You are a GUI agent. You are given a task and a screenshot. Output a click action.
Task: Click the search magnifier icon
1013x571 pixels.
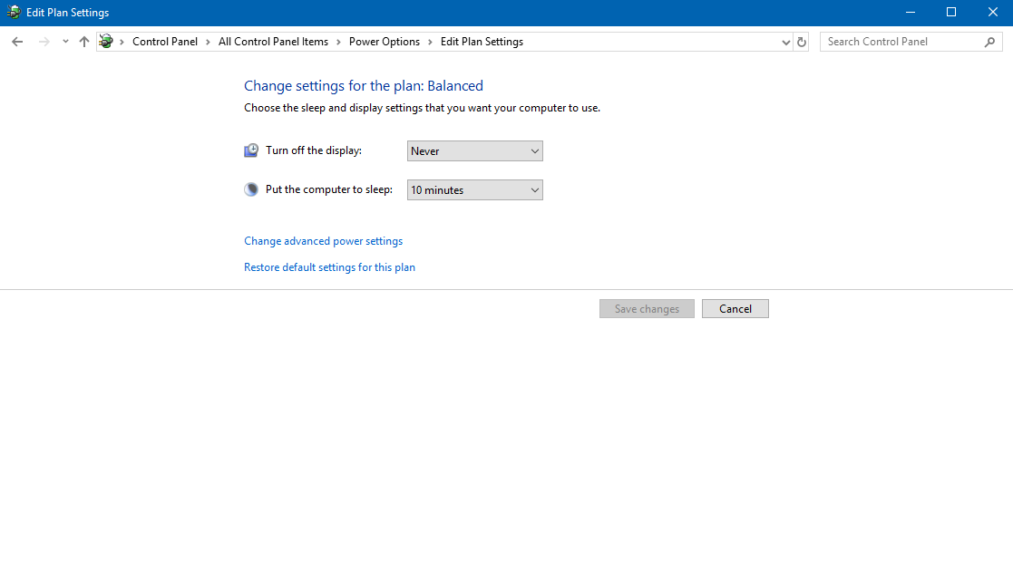pyautogui.click(x=989, y=42)
